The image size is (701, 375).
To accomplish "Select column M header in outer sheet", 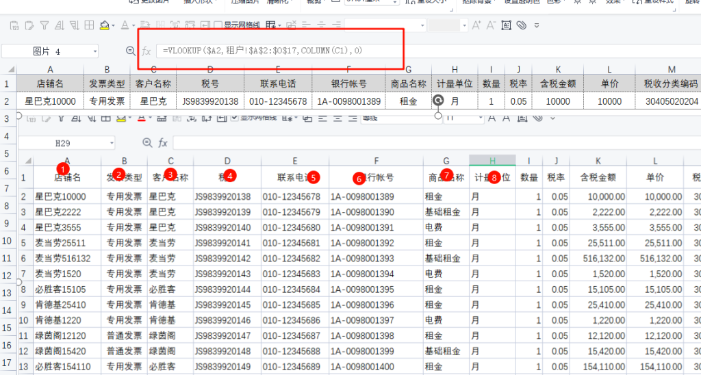I will coord(672,69).
